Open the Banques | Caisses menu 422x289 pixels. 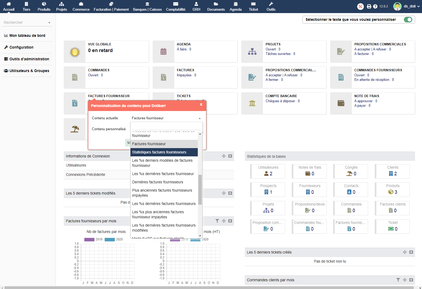point(147,6)
